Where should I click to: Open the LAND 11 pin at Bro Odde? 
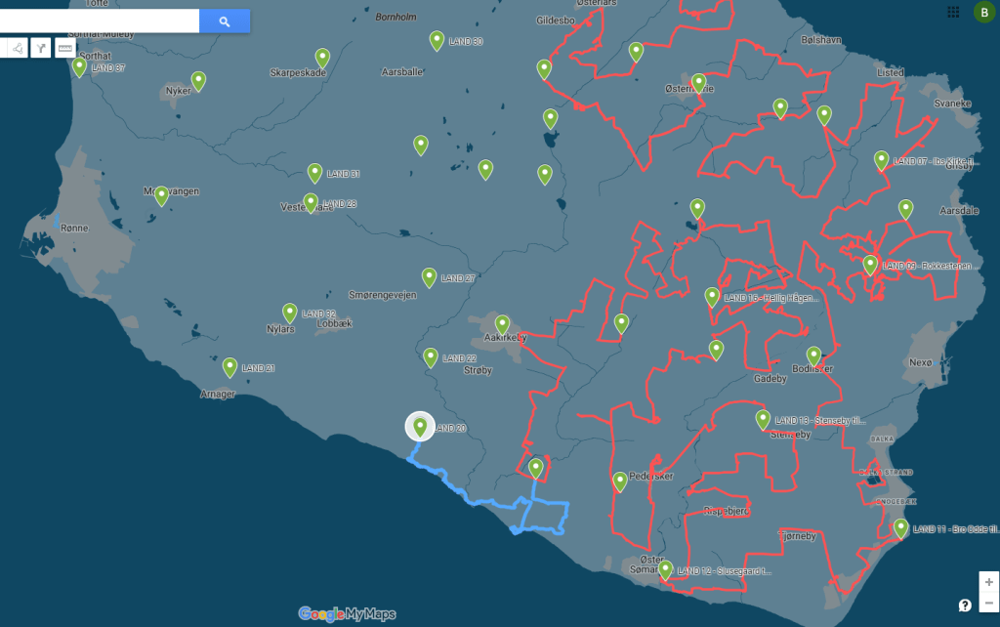click(x=900, y=527)
